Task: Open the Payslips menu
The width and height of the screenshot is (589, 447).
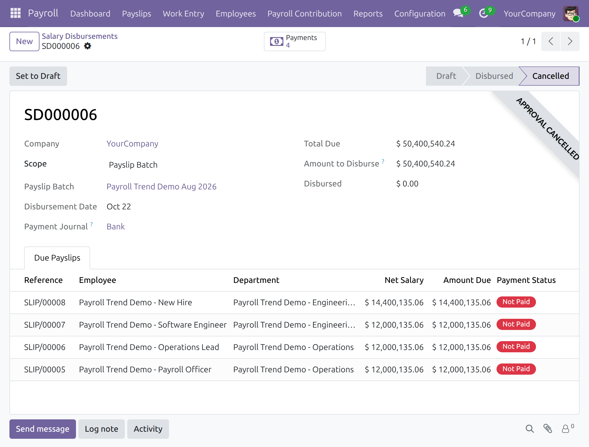Action: point(136,14)
